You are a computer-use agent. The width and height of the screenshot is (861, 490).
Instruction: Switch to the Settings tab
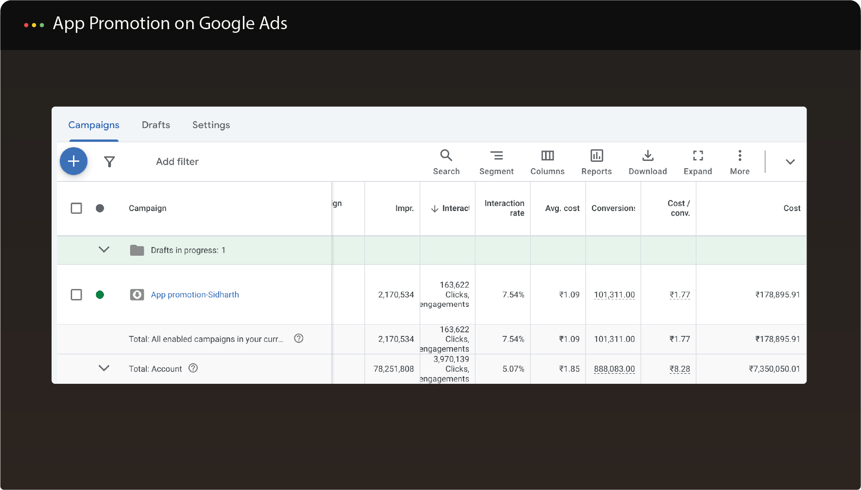click(x=211, y=125)
